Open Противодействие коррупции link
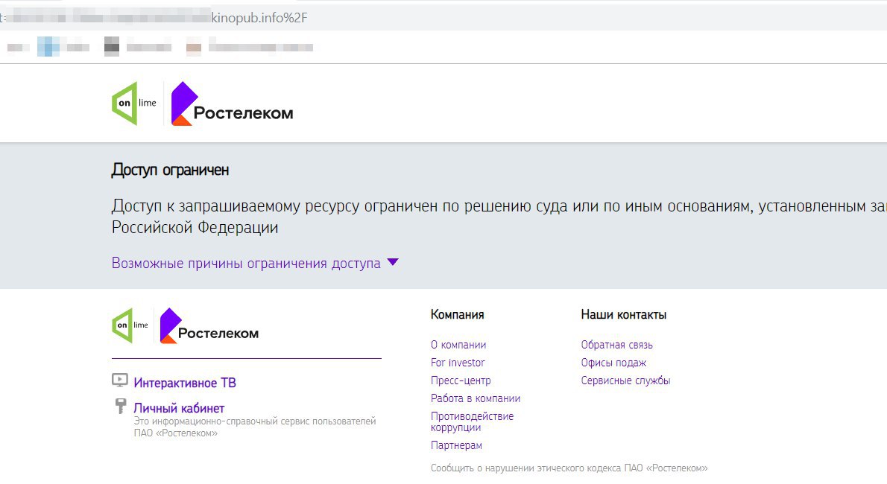 (472, 421)
